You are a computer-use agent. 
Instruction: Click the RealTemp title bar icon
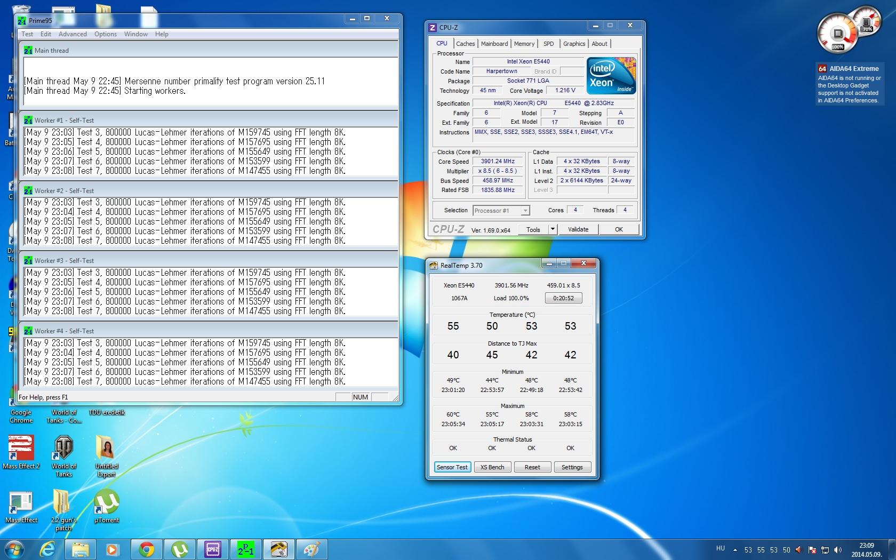click(x=434, y=265)
